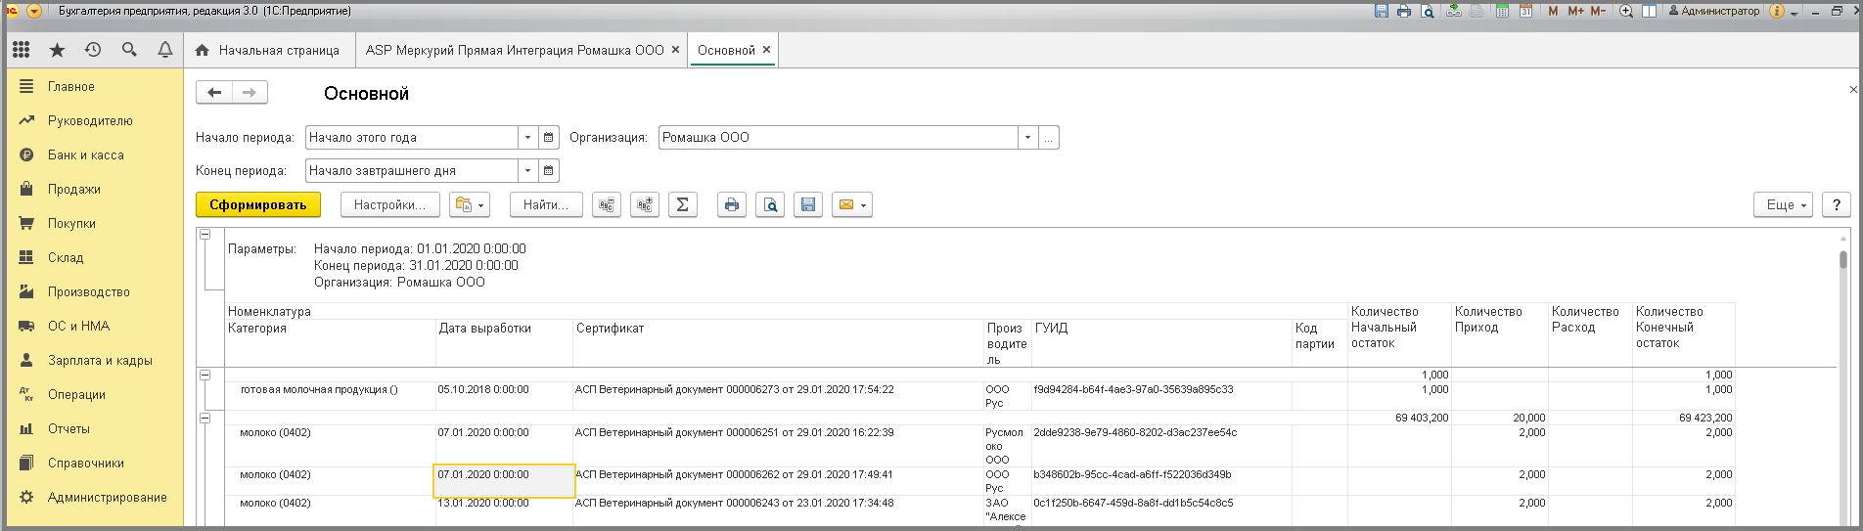Click the Организация ellipsis select button
The height and width of the screenshot is (531, 1863).
point(1049,138)
